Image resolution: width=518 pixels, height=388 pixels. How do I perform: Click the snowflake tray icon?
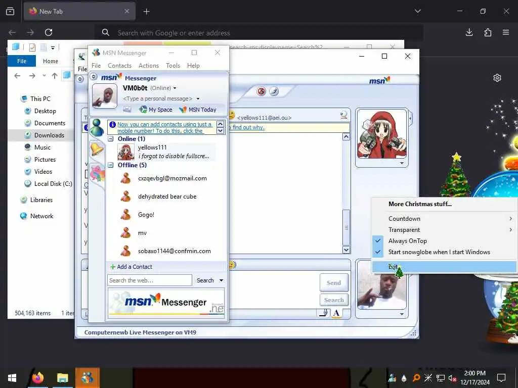(x=428, y=378)
